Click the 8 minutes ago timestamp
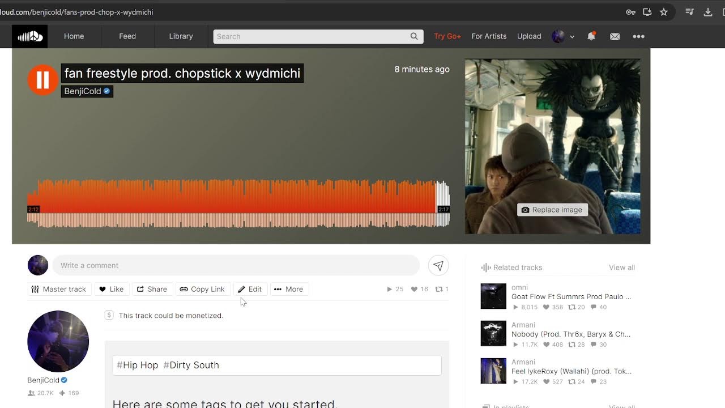725x408 pixels. tap(422, 69)
